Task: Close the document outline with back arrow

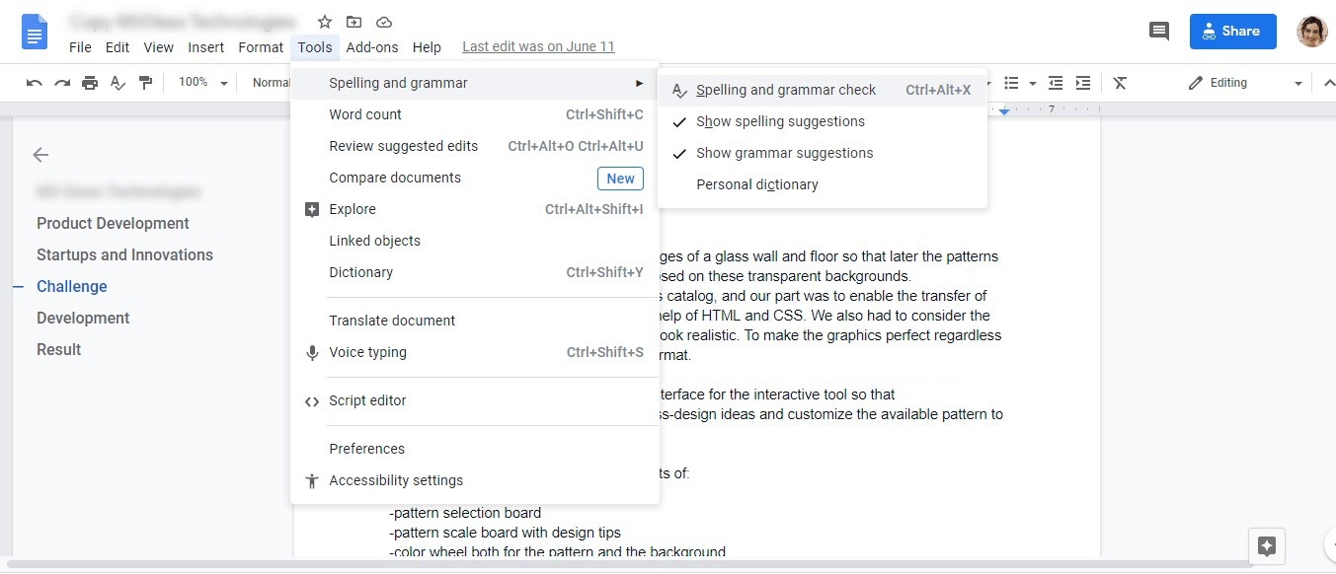Action: click(x=40, y=155)
